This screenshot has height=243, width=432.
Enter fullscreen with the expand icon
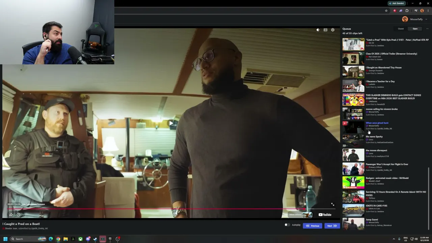[x=332, y=205]
